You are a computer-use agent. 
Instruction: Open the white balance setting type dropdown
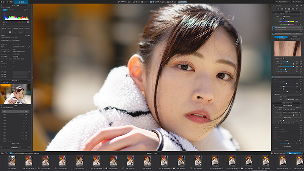tap(291, 16)
